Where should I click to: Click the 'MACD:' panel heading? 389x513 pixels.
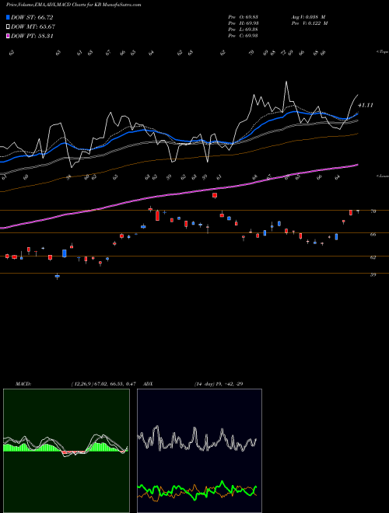click(x=23, y=384)
